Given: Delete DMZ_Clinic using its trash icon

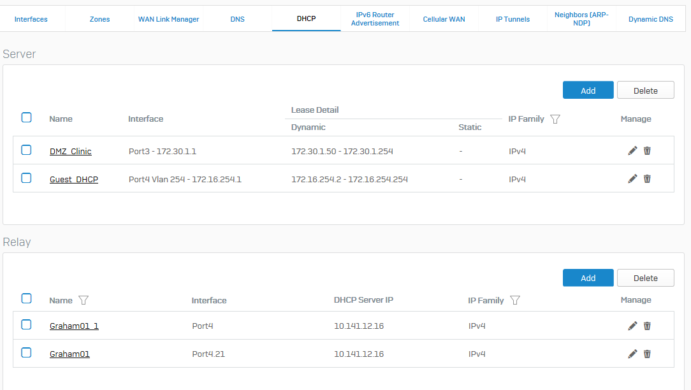Looking at the screenshot, I should pyautogui.click(x=647, y=151).
